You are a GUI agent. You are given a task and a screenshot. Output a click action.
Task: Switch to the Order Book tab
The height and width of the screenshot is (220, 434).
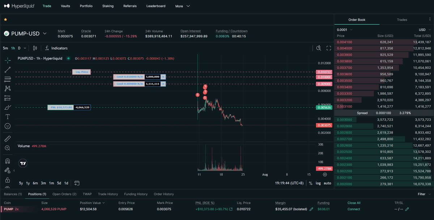357,20
